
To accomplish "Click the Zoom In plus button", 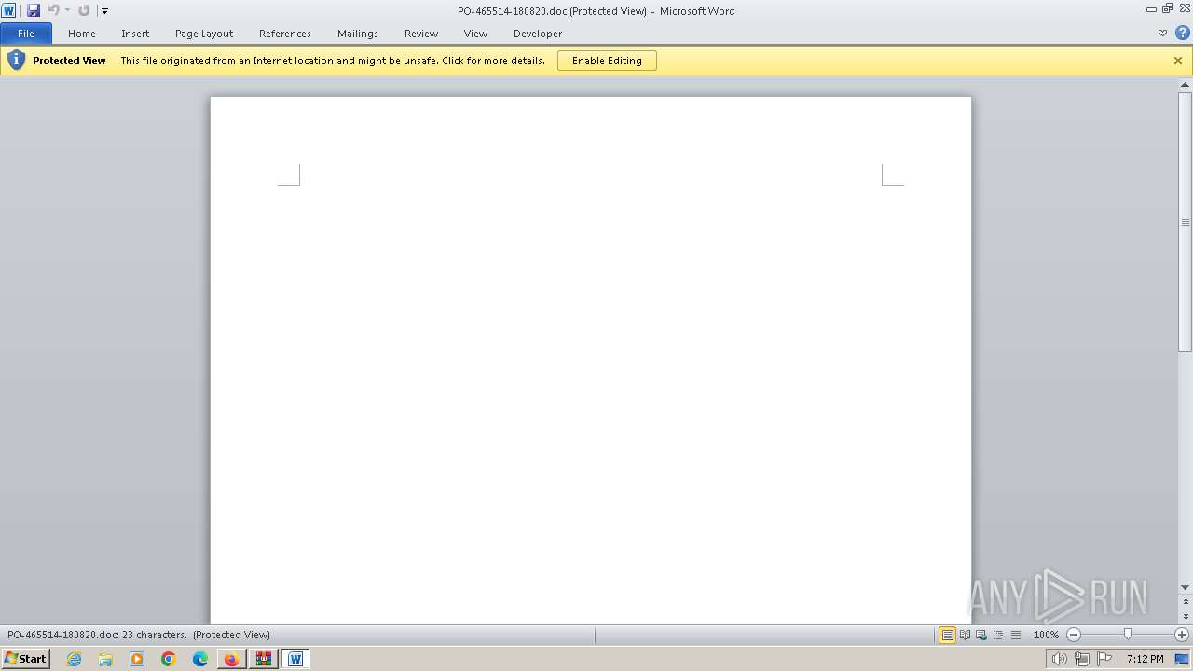I will click(x=1182, y=635).
